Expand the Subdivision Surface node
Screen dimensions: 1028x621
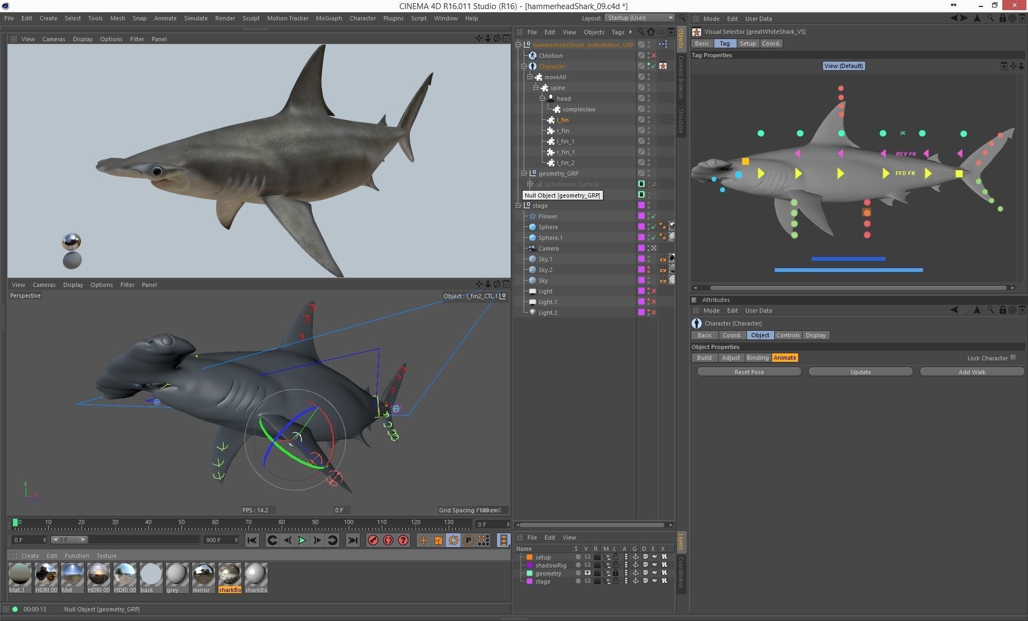[x=530, y=184]
